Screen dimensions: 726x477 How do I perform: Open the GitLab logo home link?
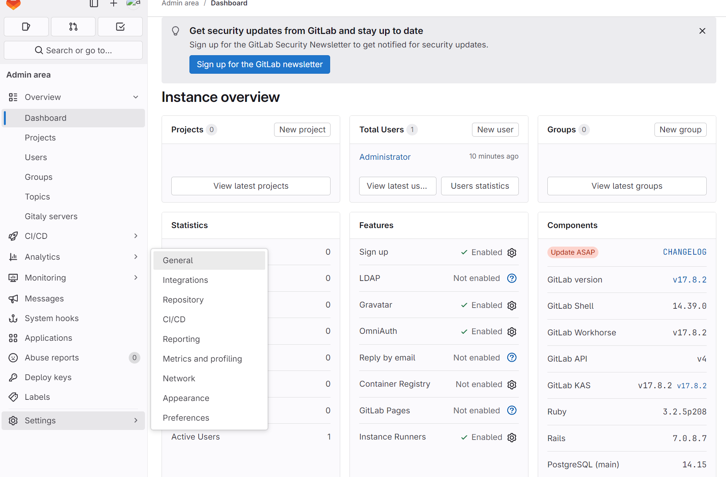click(x=14, y=4)
